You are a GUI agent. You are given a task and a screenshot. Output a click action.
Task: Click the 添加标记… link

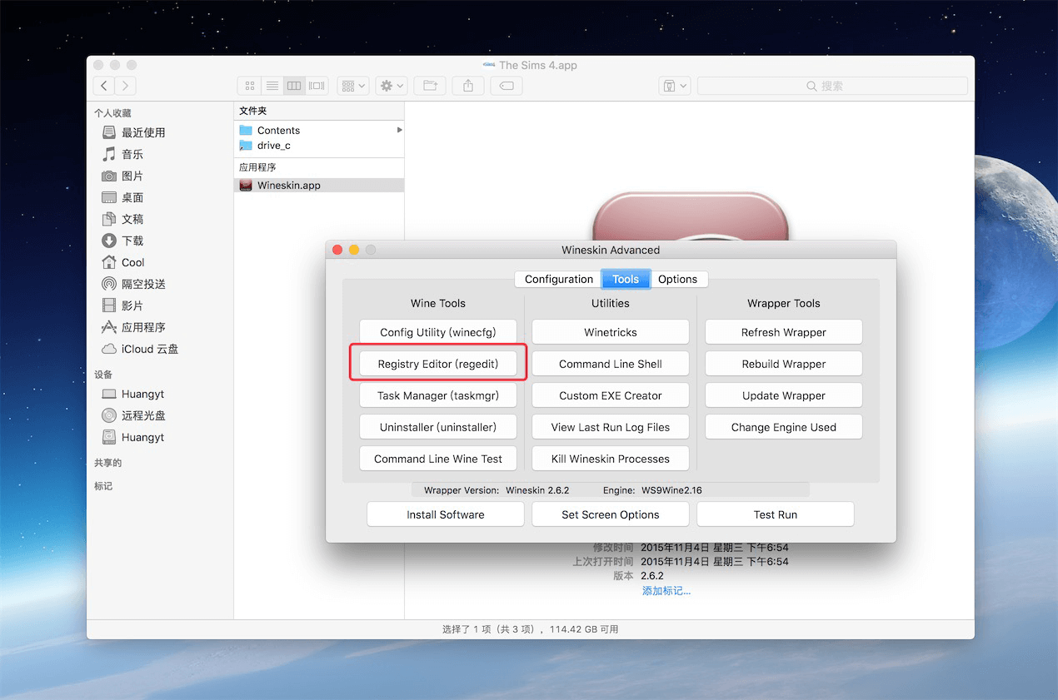pyautogui.click(x=666, y=591)
